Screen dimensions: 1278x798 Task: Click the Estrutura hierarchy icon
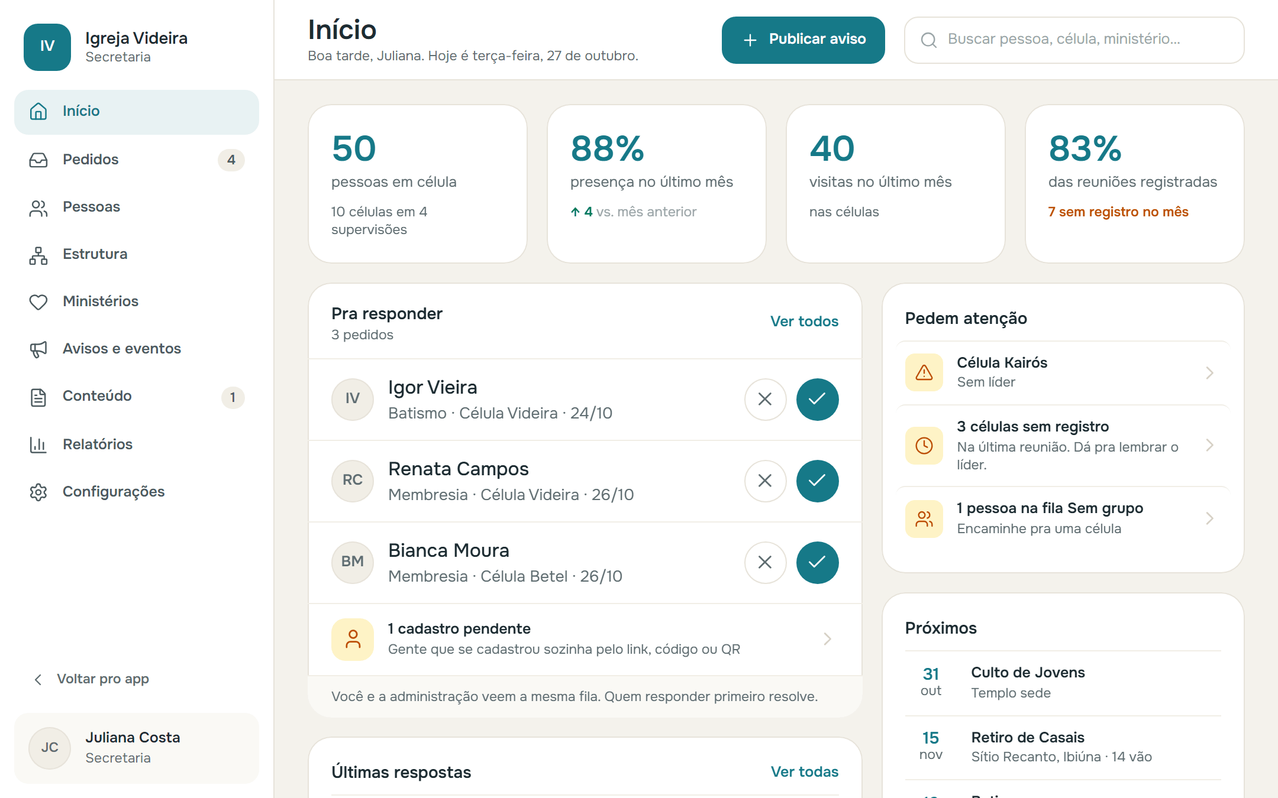[x=38, y=255]
